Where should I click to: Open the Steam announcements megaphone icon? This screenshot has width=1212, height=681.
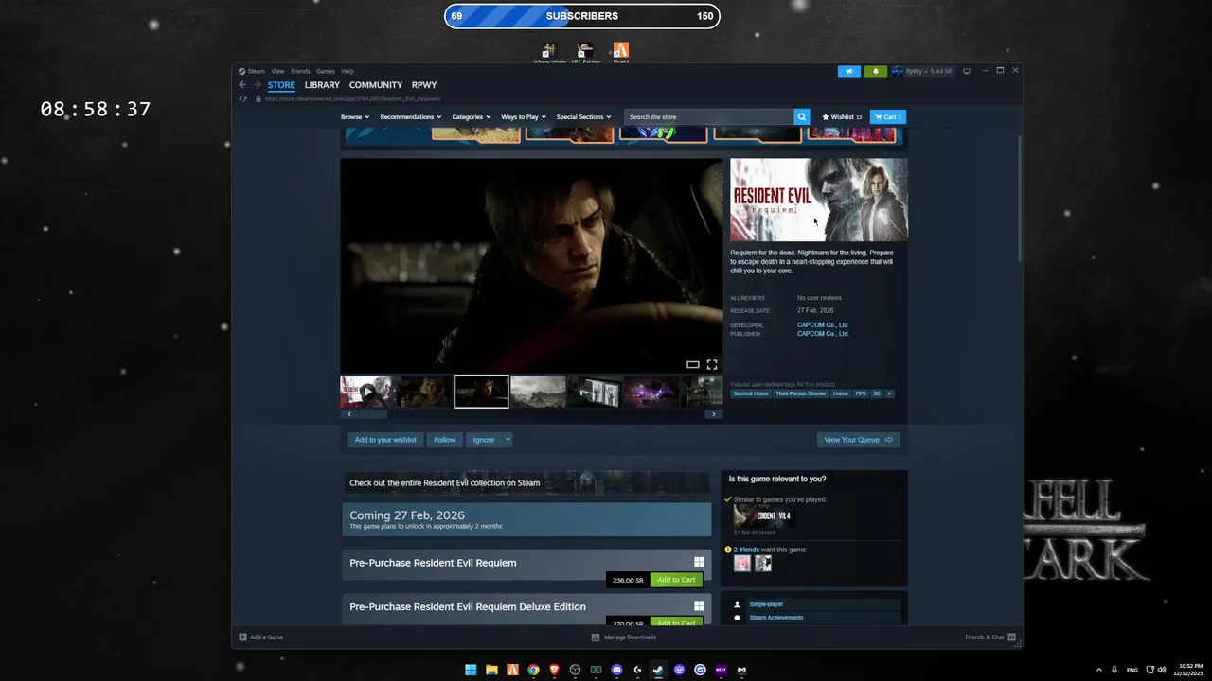[x=849, y=71]
